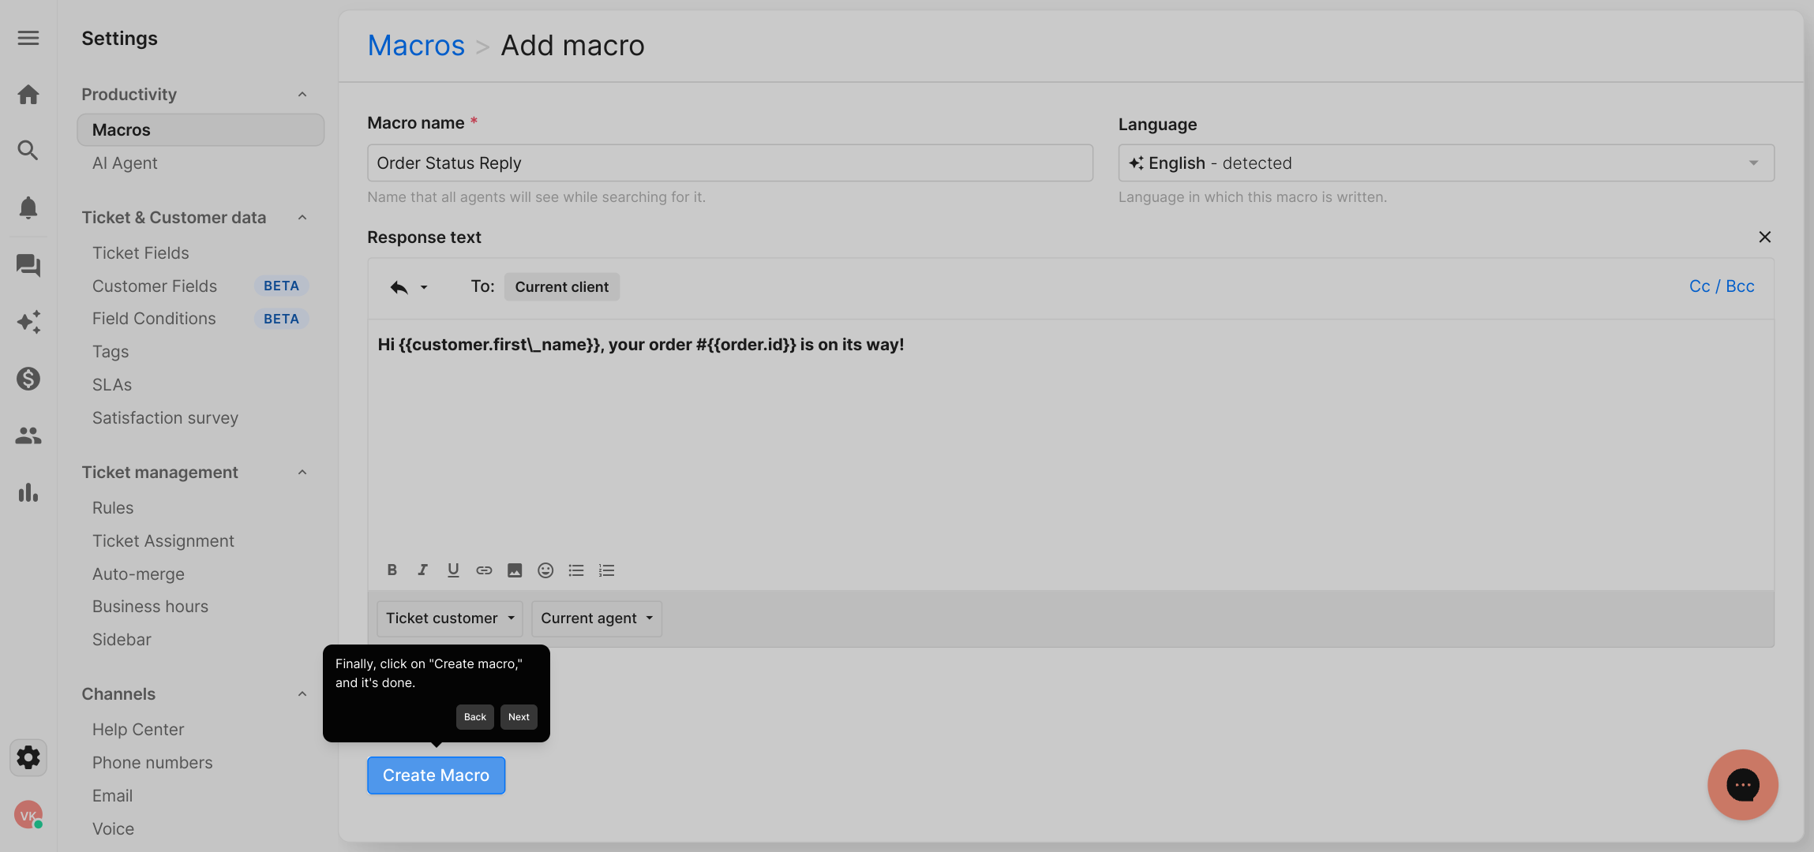This screenshot has width=1814, height=852.
Task: Open Business hours settings
Action: tap(150, 607)
